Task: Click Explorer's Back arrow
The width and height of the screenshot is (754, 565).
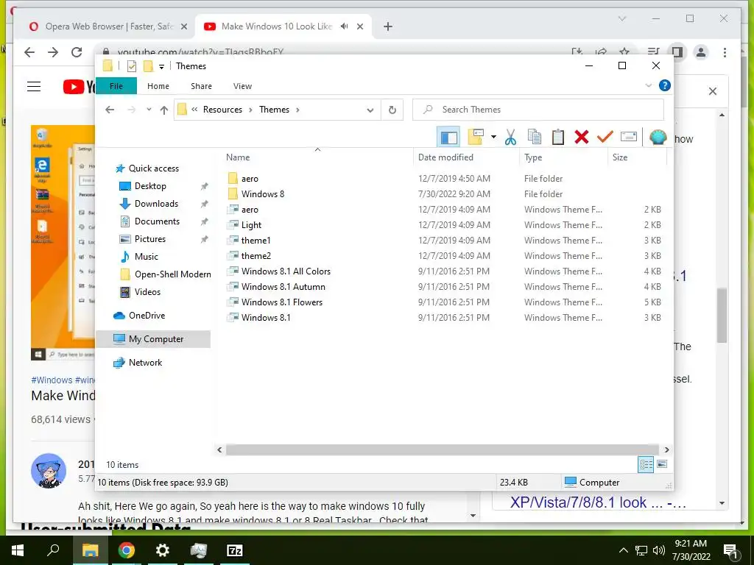Action: pos(110,110)
